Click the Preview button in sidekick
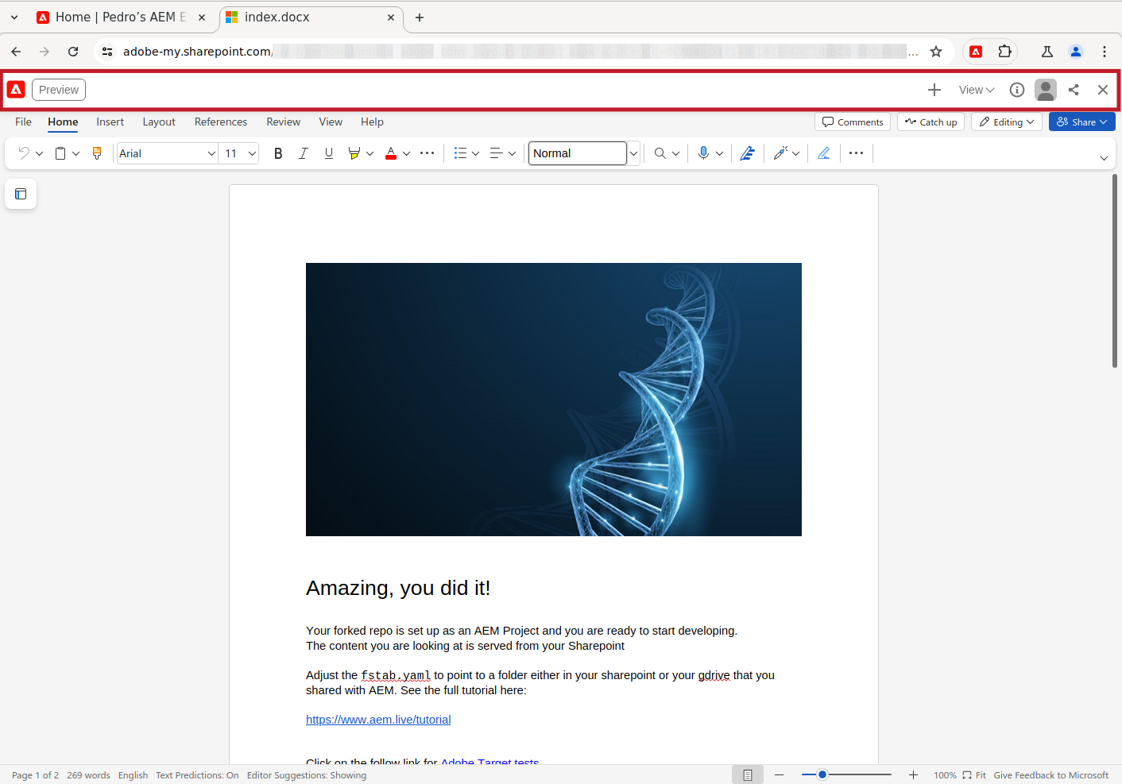This screenshot has height=784, width=1122. point(59,90)
